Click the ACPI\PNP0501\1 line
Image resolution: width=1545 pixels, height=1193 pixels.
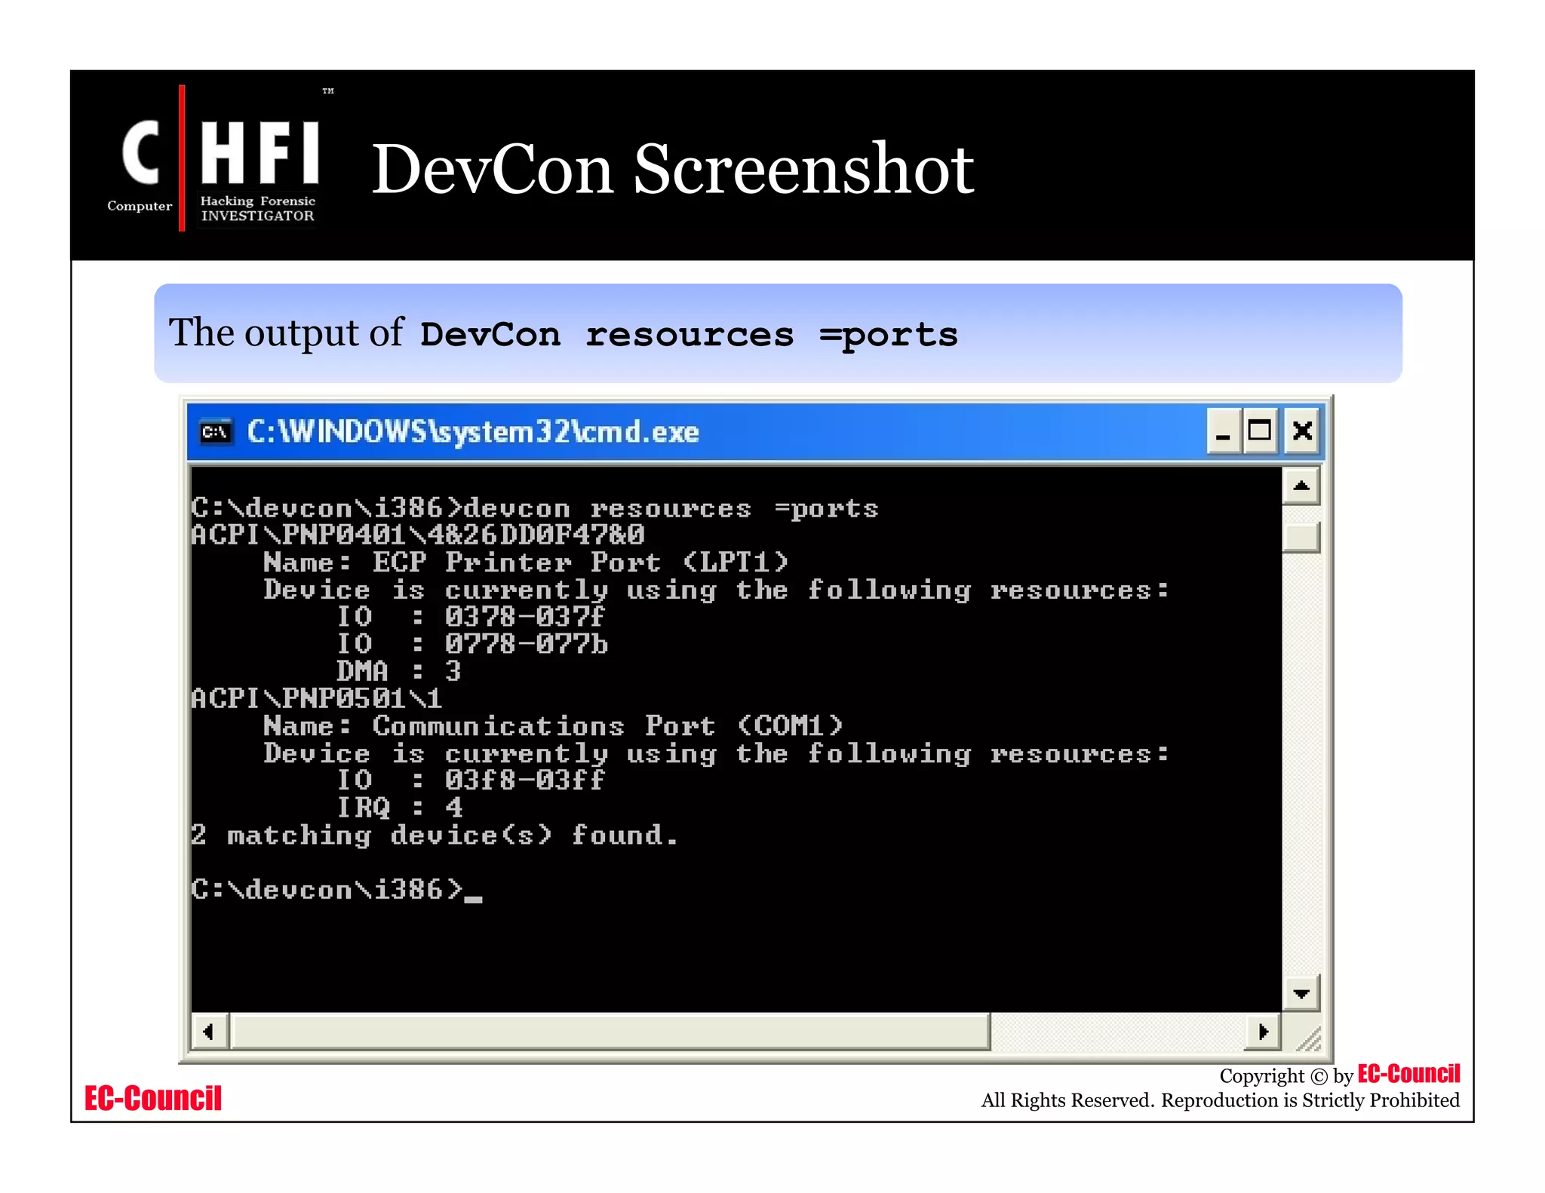tap(316, 698)
